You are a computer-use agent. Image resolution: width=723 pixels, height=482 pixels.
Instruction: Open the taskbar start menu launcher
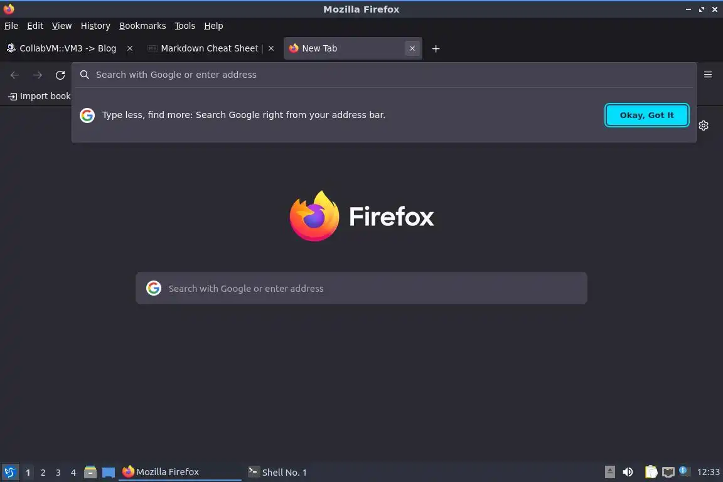click(x=9, y=473)
